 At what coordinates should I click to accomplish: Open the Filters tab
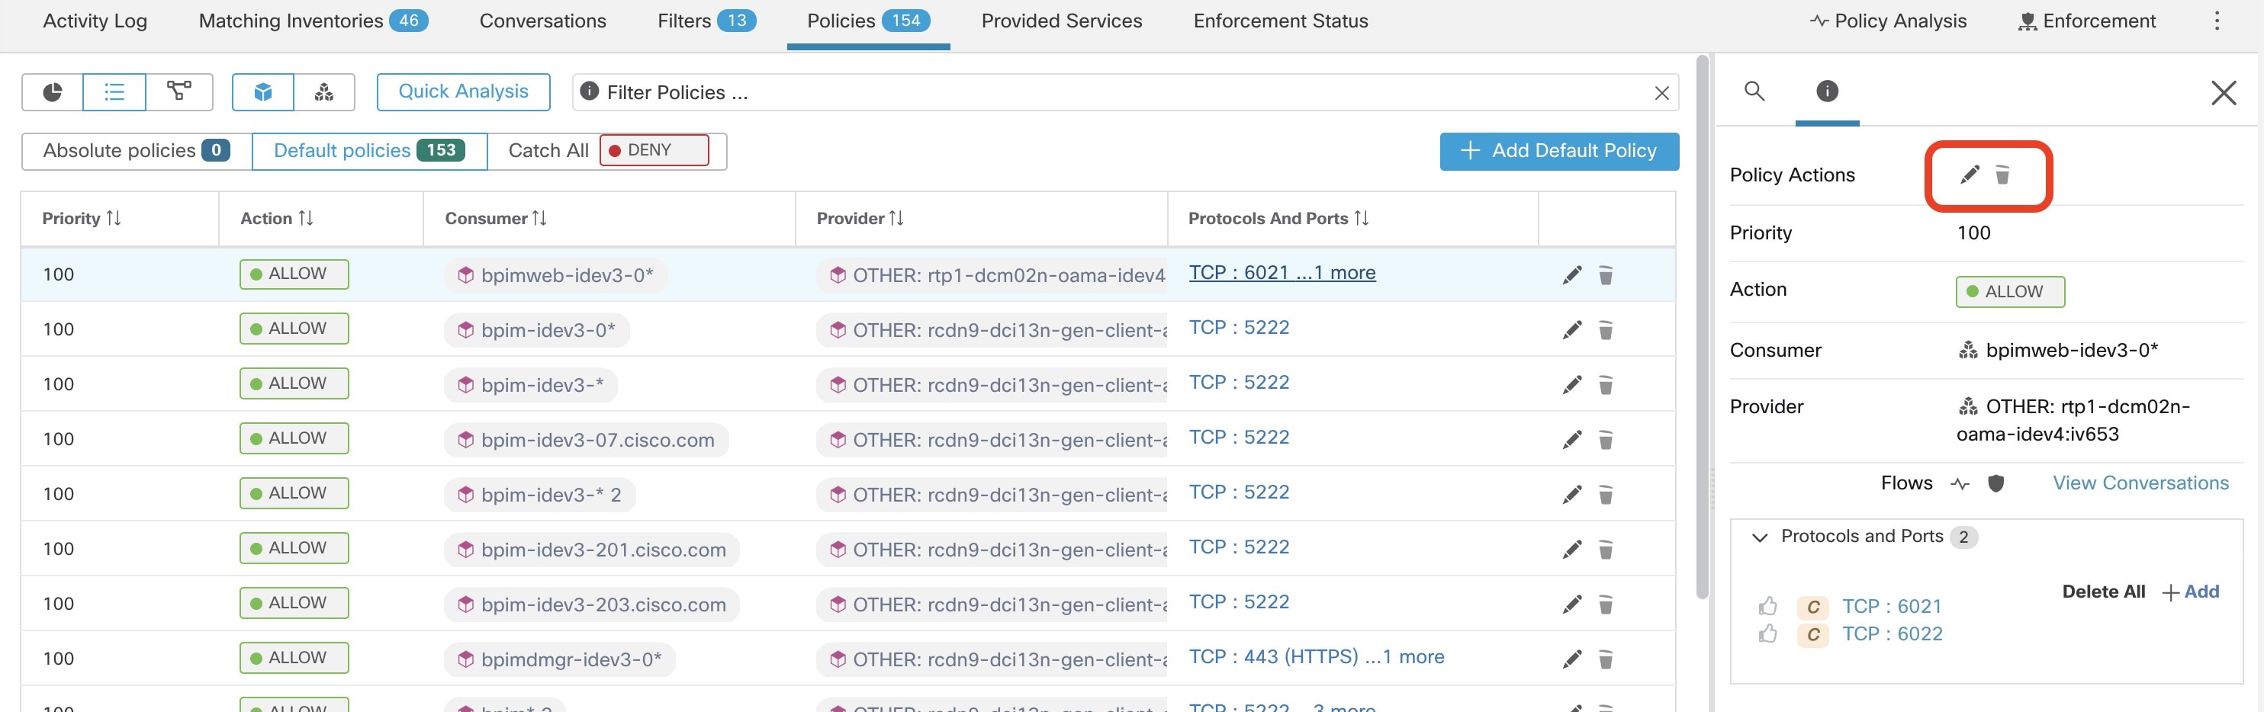[x=706, y=21]
